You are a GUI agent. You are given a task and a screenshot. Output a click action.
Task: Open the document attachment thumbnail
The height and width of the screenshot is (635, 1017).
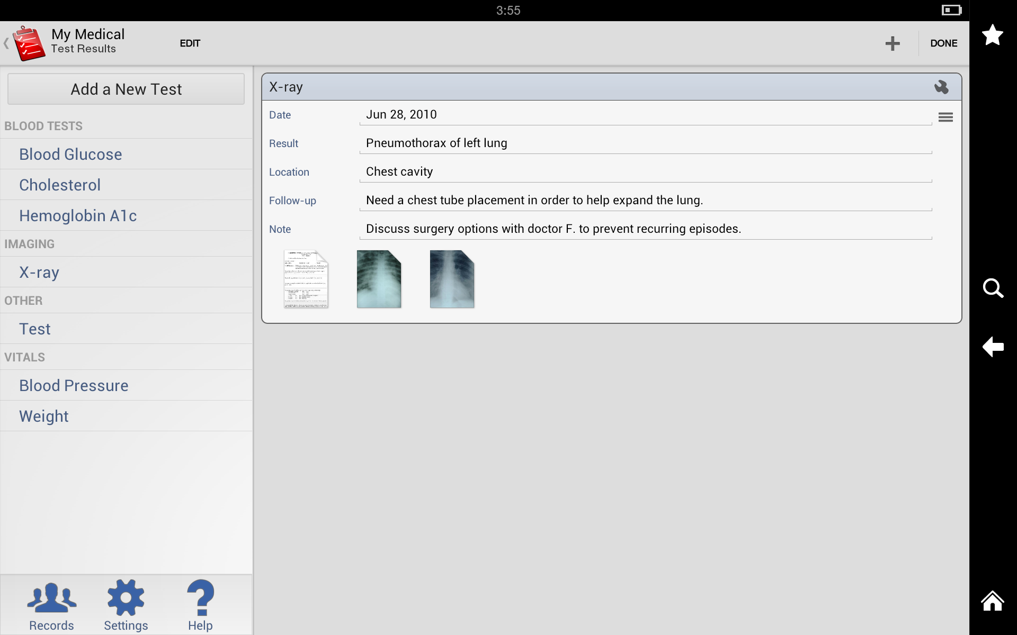[x=306, y=279]
